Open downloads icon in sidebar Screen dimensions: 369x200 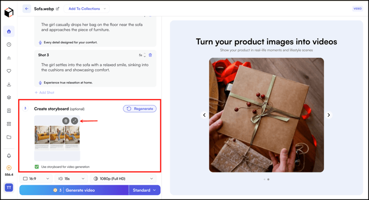pos(9,84)
